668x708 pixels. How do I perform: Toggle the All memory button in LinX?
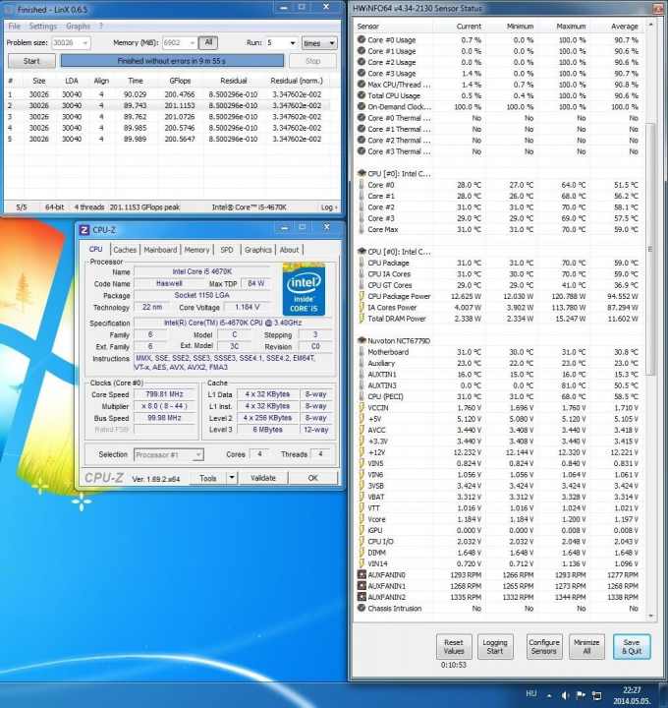tap(208, 42)
